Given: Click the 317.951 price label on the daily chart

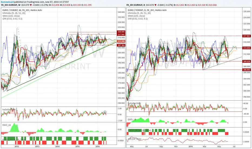Looking at the screenshot, I should tap(247, 36).
